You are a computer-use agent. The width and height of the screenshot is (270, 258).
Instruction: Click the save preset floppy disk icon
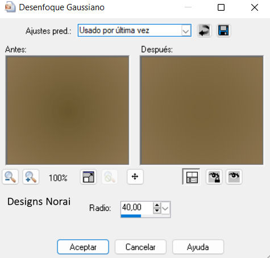223,31
